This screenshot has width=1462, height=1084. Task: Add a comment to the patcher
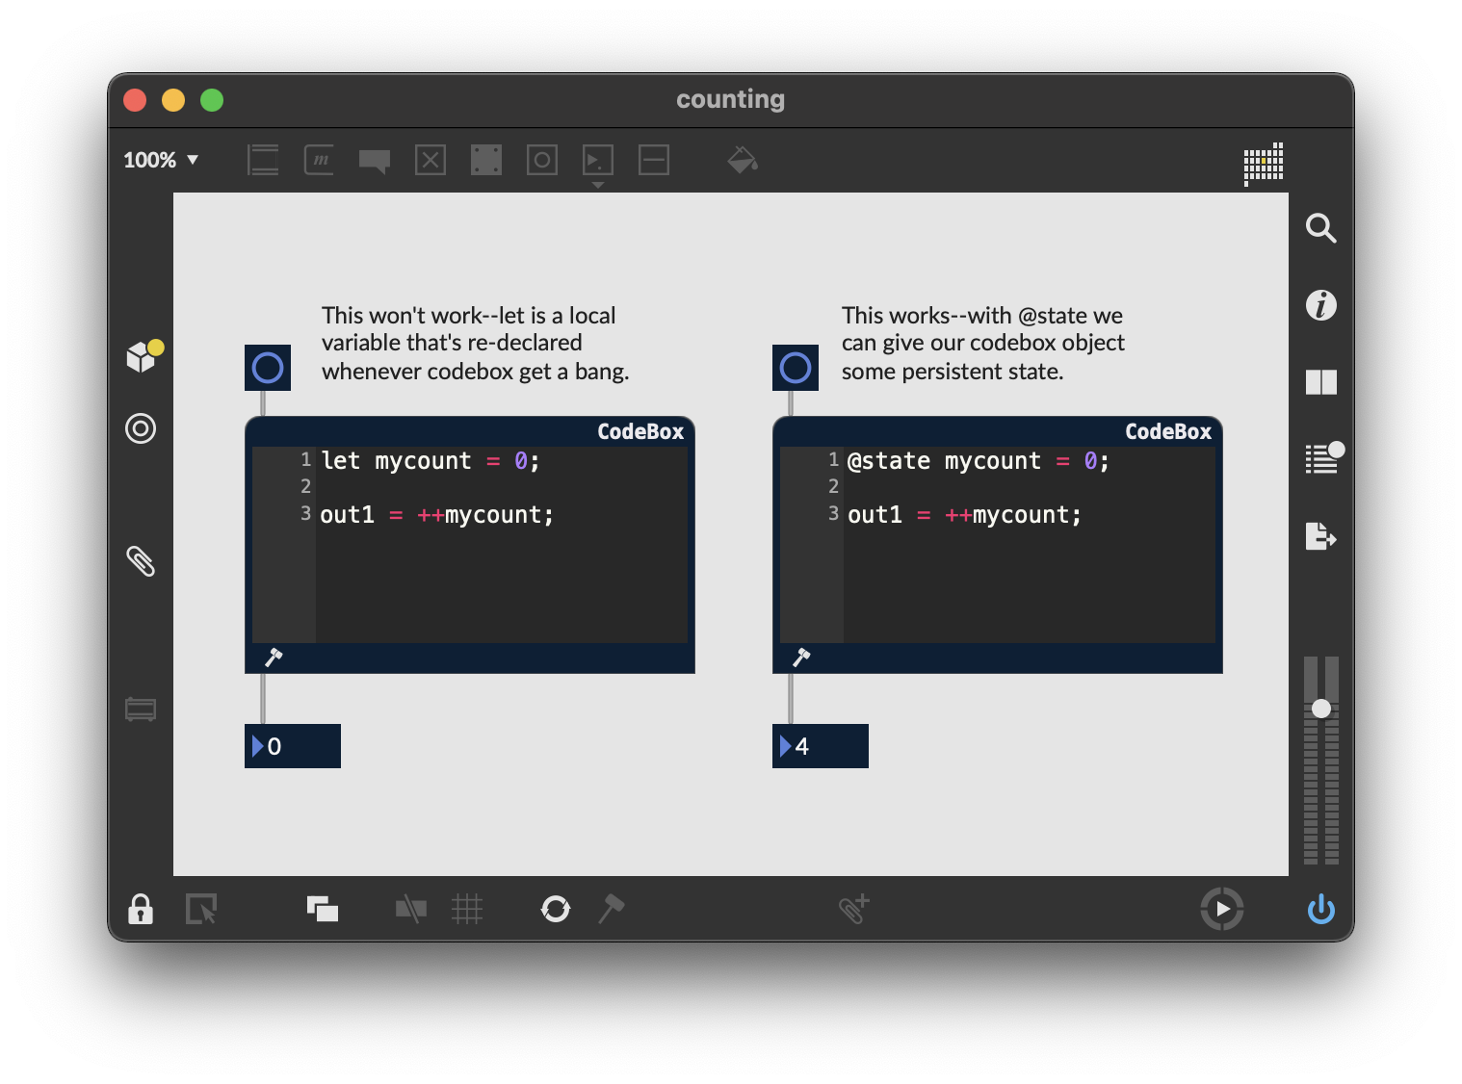[374, 160]
